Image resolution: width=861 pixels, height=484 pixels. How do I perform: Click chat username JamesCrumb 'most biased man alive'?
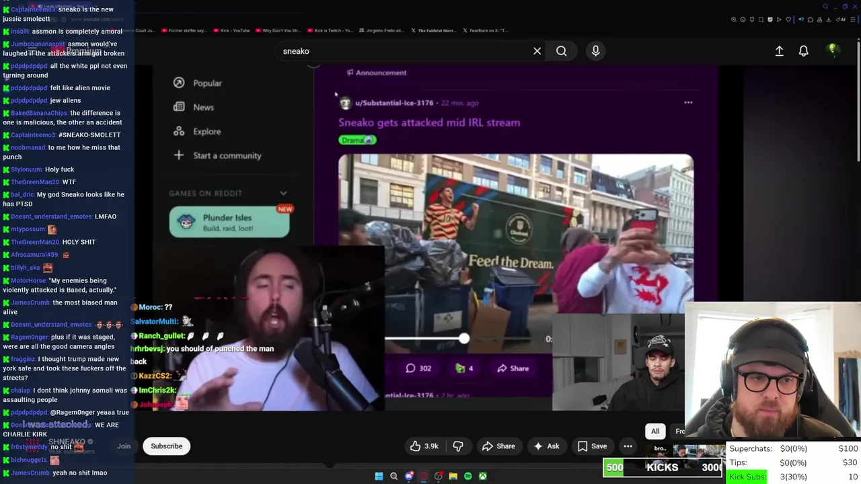[30, 303]
